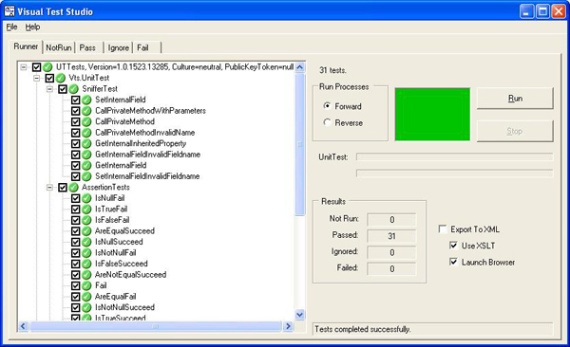
Task: Open the Help menu
Action: click(32, 27)
